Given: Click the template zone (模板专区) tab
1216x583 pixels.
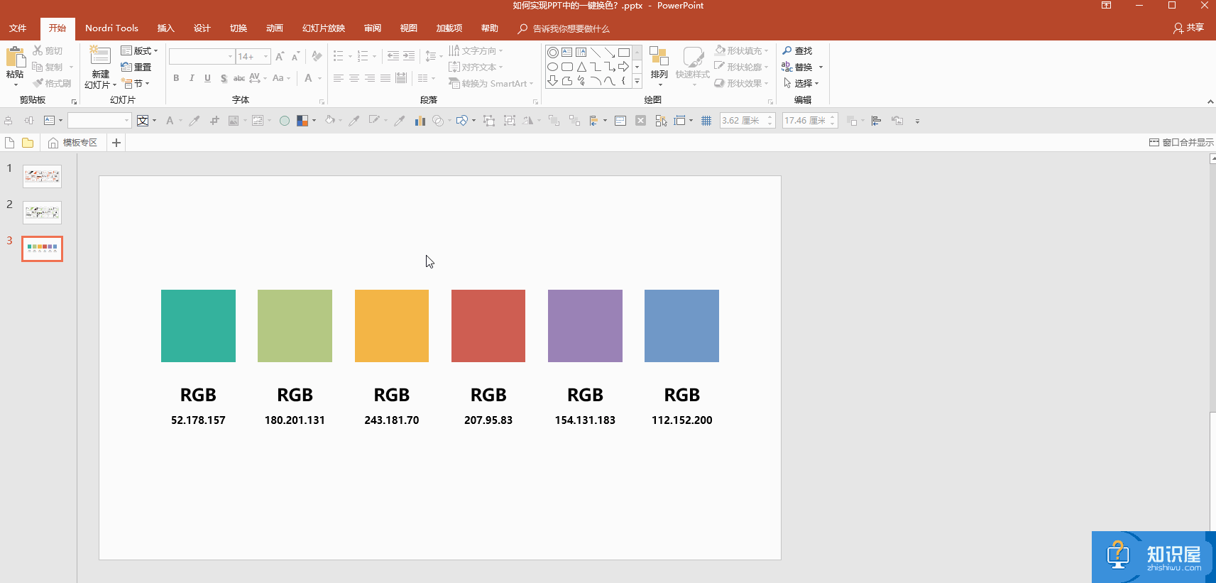Looking at the screenshot, I should (x=72, y=143).
